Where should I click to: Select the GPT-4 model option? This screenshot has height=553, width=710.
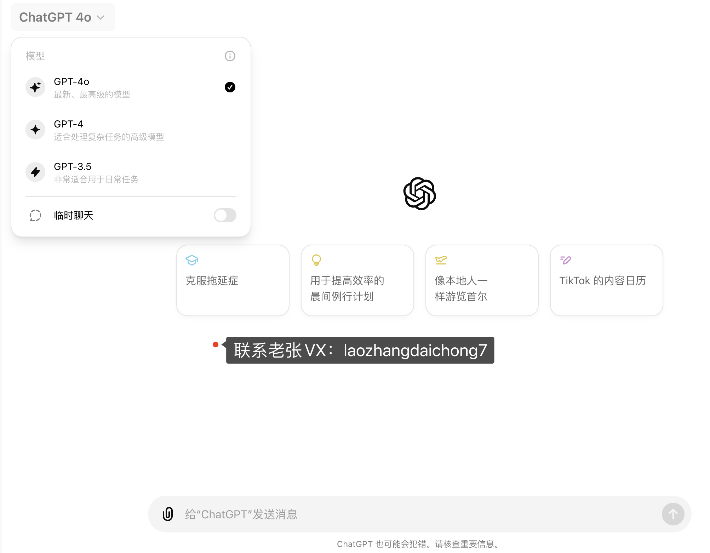click(131, 130)
